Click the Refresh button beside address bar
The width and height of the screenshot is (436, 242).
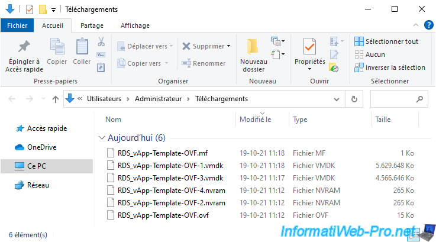(354, 99)
